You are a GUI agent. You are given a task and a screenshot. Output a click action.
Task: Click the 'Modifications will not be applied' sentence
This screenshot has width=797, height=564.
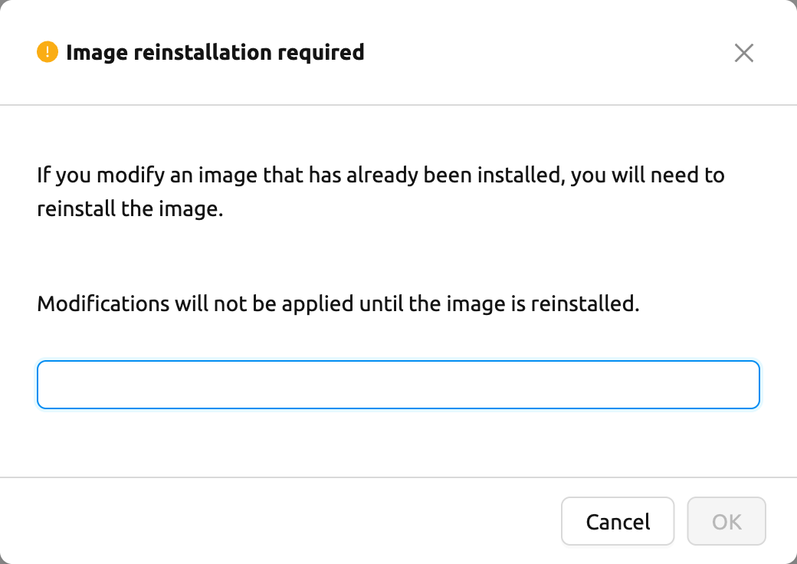pos(338,304)
